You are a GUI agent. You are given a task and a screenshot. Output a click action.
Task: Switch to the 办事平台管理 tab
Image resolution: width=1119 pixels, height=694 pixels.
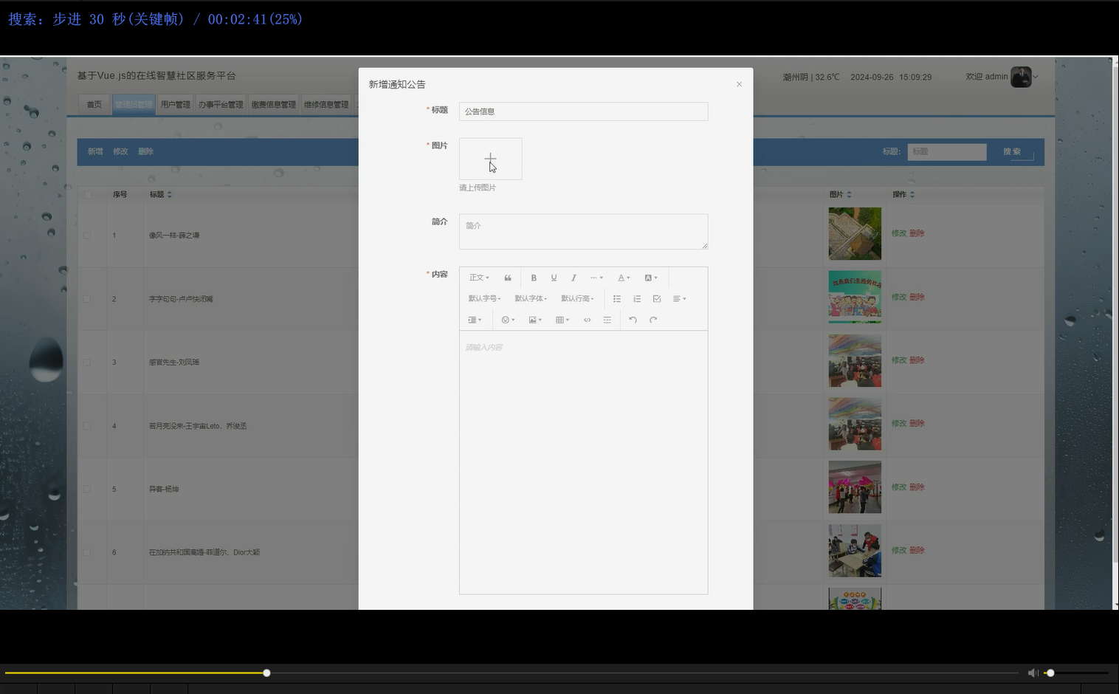click(x=221, y=105)
